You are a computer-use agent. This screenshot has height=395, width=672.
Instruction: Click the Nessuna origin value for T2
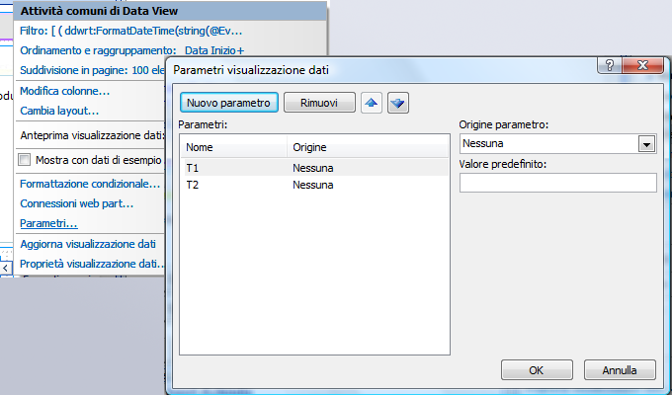(x=313, y=185)
